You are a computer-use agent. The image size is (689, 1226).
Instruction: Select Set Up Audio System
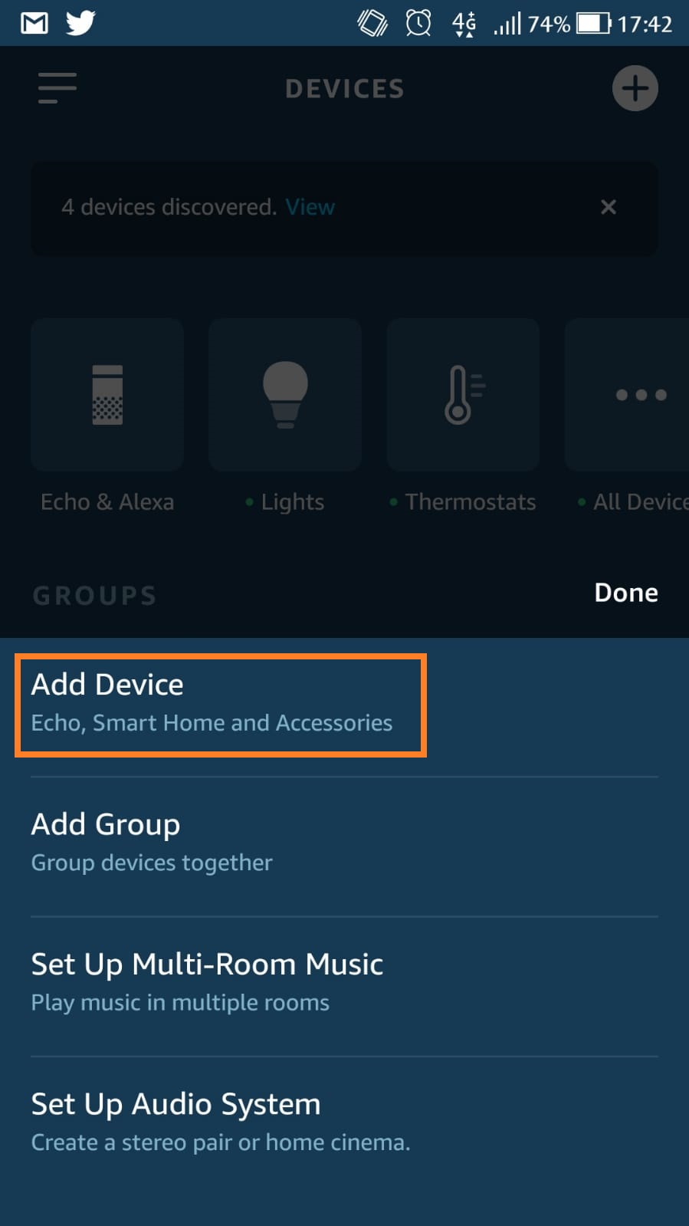(x=221, y=1121)
